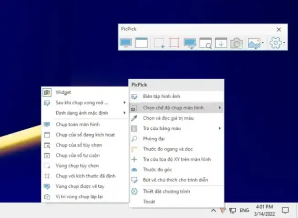Image resolution: width=298 pixels, height=218 pixels.
Task: Select 'Chọn và đọc giá trị màu' color picker
Action: (x=176, y=118)
